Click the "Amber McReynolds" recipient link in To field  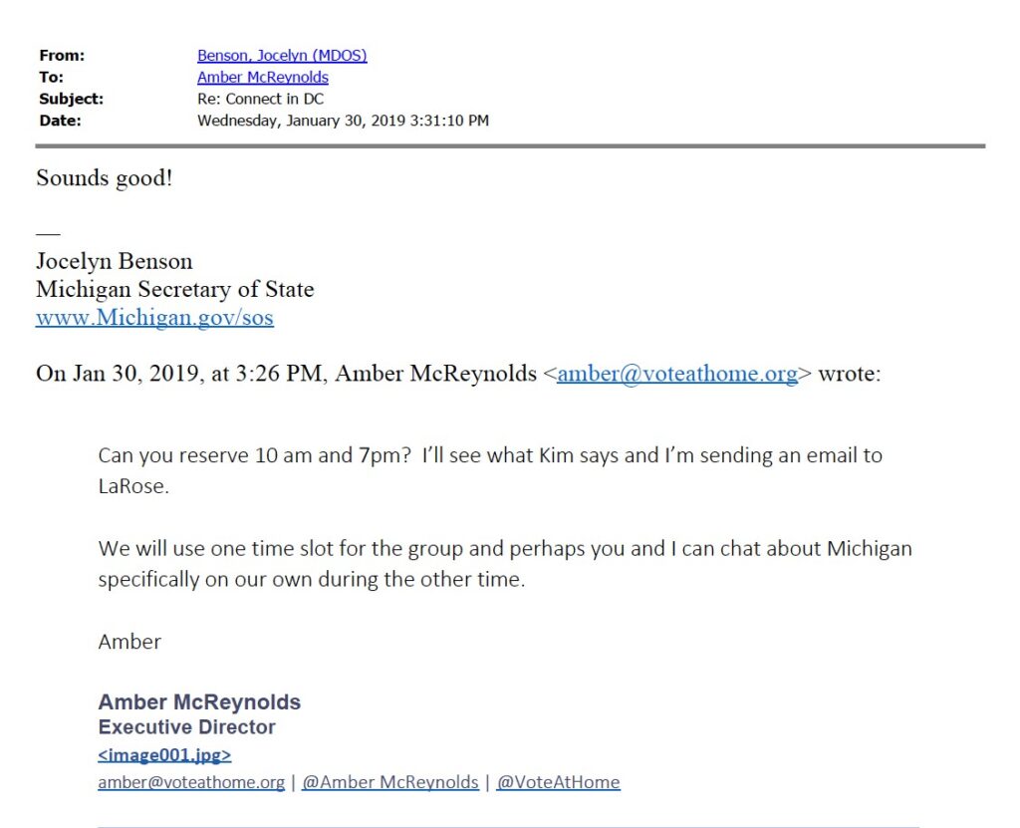[x=263, y=78]
